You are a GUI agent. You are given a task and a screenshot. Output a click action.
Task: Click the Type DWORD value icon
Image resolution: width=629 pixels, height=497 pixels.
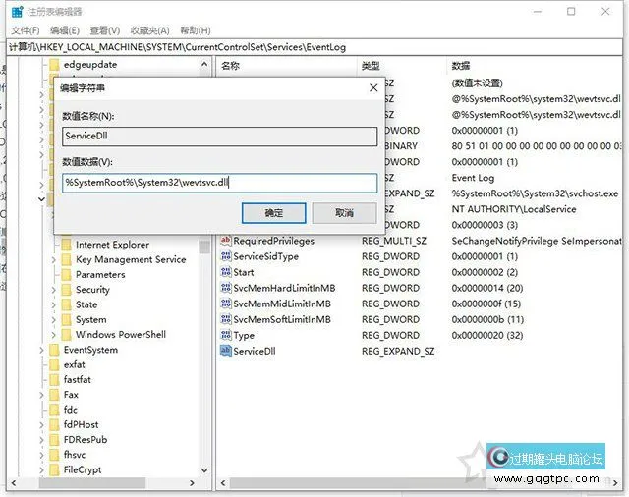coord(226,335)
